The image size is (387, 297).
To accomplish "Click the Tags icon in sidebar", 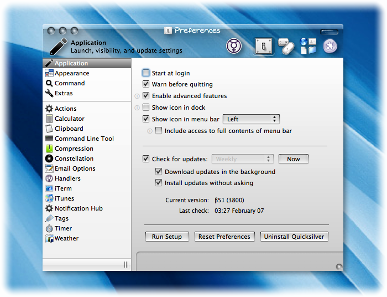I will (x=49, y=218).
